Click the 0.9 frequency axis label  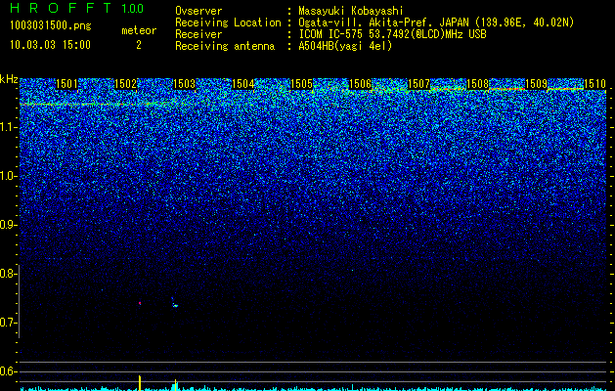coord(9,225)
